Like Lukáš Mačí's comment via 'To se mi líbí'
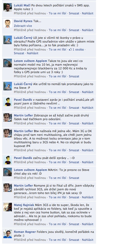Viewport: 119px width, 244px height. coord(57,13)
